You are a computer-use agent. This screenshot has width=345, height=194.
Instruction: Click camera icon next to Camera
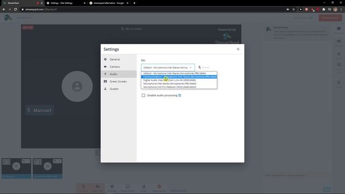click(x=106, y=67)
